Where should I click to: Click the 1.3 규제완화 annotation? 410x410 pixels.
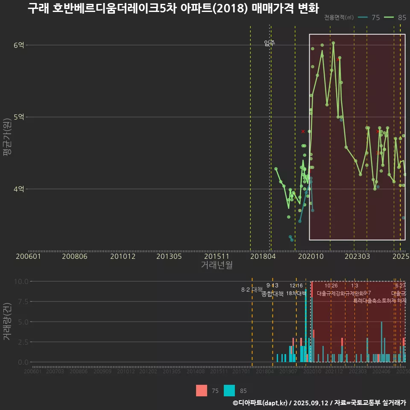coord(355,290)
